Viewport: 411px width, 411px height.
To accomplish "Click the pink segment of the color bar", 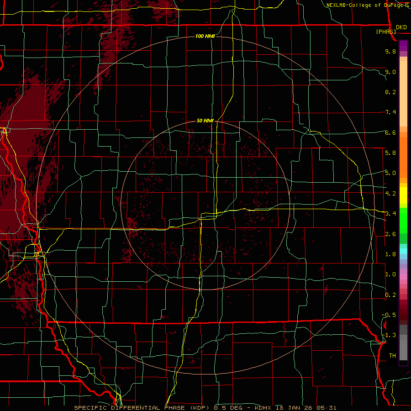I will pos(403,277).
